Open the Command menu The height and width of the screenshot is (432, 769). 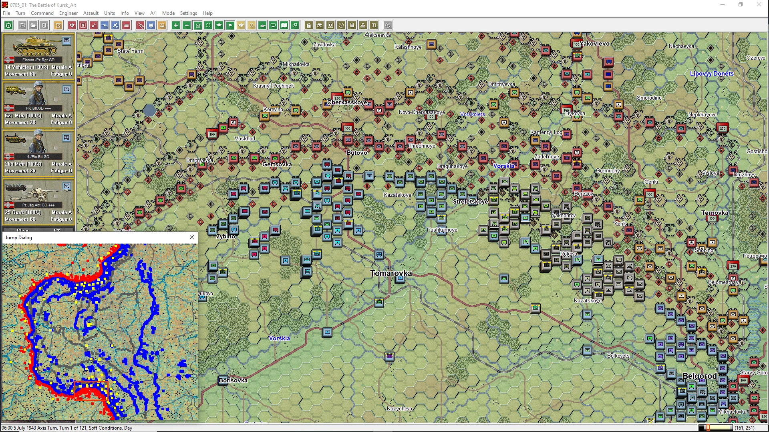42,13
